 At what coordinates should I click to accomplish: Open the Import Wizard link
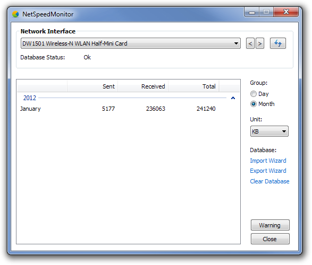click(x=268, y=161)
